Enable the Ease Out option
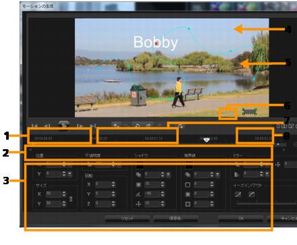The height and width of the screenshot is (245, 297). [x=252, y=194]
